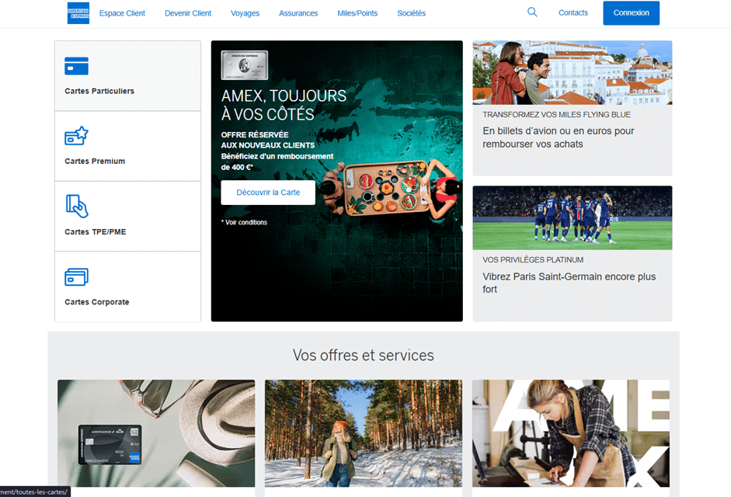Open the Sociétés menu item
The image size is (731, 497).
411,13
